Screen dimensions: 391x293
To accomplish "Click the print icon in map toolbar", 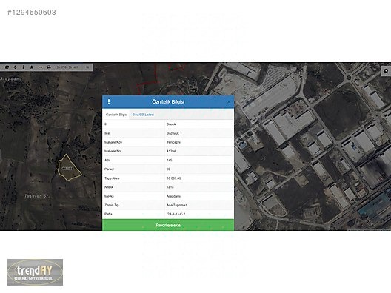I will pyautogui.click(x=49, y=67).
